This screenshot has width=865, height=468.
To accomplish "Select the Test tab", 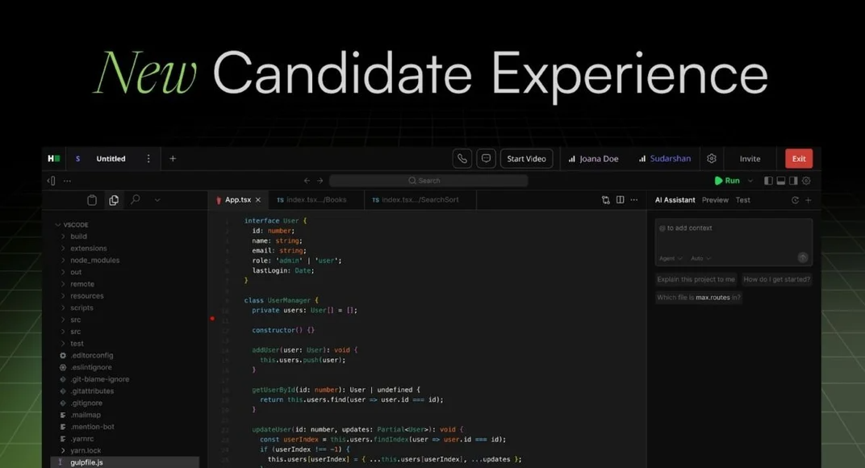I will point(742,200).
